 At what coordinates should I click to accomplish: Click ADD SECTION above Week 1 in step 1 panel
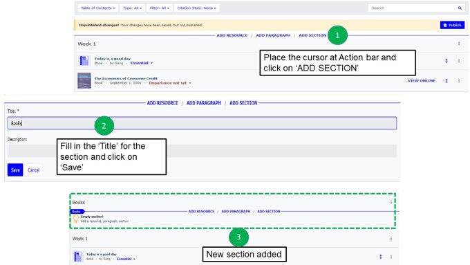(312, 35)
